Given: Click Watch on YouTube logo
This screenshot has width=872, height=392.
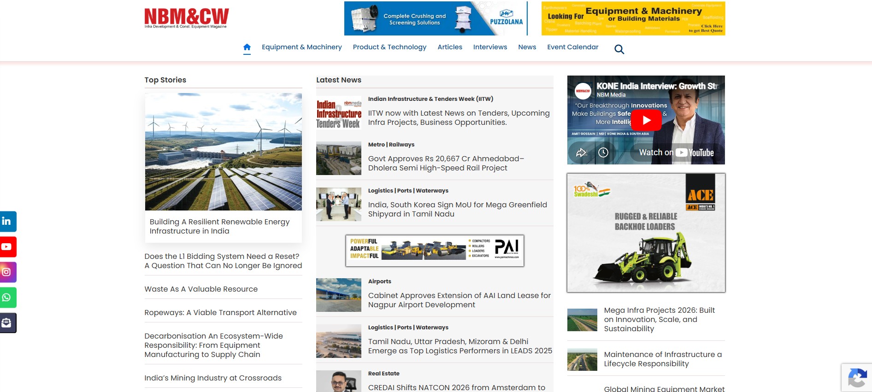Looking at the screenshot, I should (676, 152).
